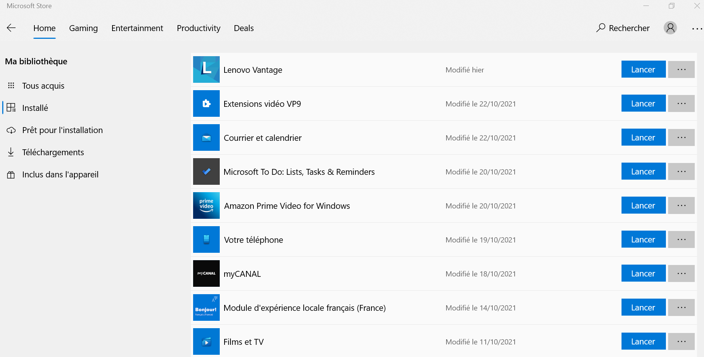Switch to the Gaming tab
The width and height of the screenshot is (704, 357).
[x=83, y=28]
